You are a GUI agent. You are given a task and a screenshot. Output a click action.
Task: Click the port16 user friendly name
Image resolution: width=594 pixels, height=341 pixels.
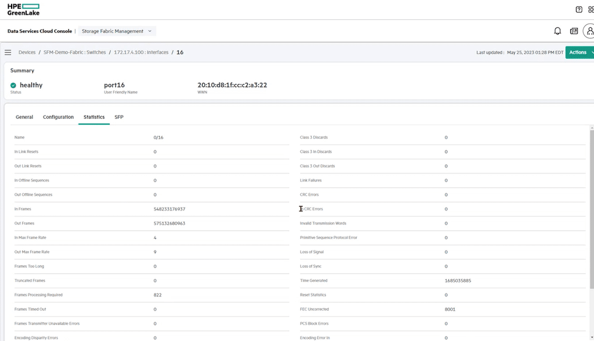click(114, 85)
